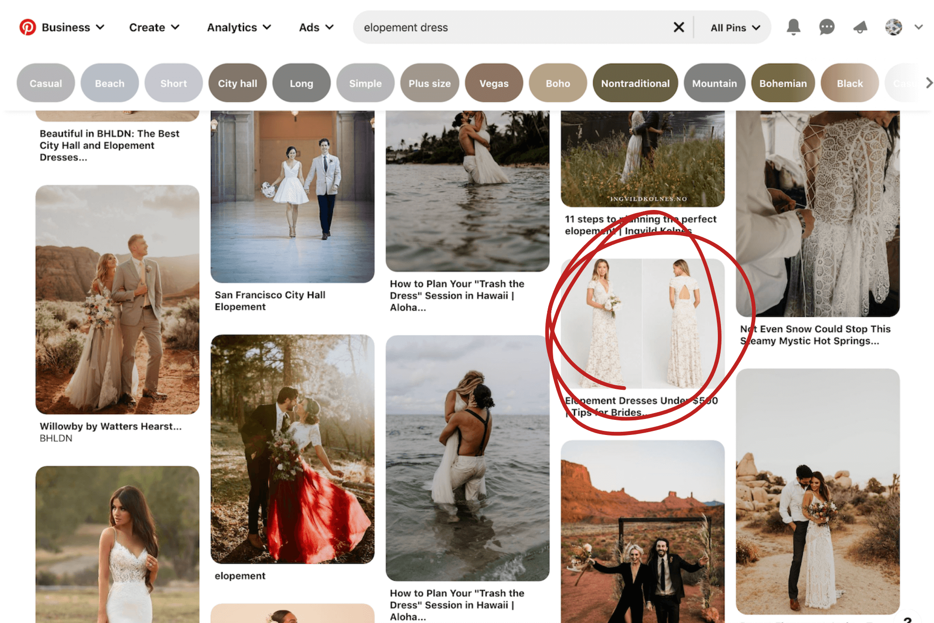Click 'Willowby by Watters Hearst...' title
The width and height of the screenshot is (934, 623).
click(x=110, y=426)
